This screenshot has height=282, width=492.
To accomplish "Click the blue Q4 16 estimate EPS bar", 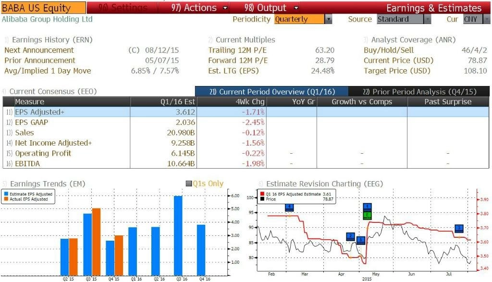I will (201, 250).
